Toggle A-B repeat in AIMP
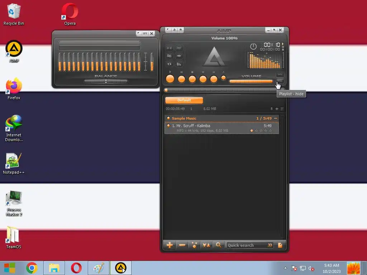This screenshot has height=275, width=367. pos(169,48)
